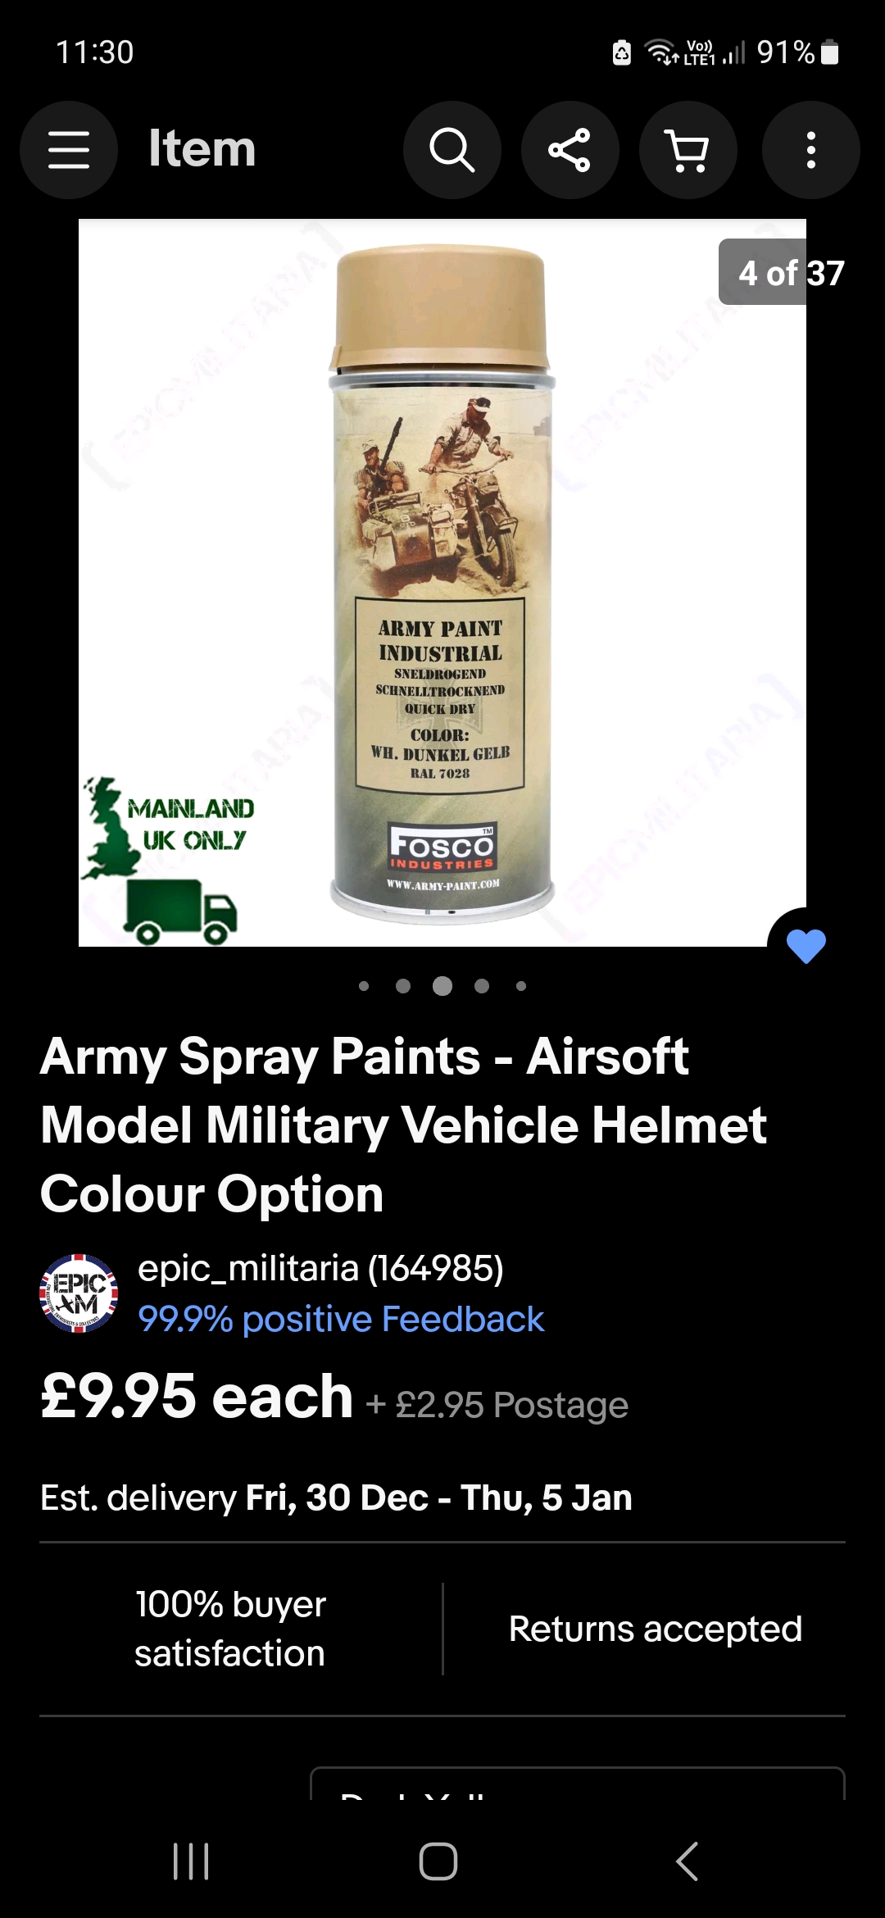Image resolution: width=885 pixels, height=1918 pixels.
Task: Open 99.9% positive Feedback link
Action: pos(341,1319)
